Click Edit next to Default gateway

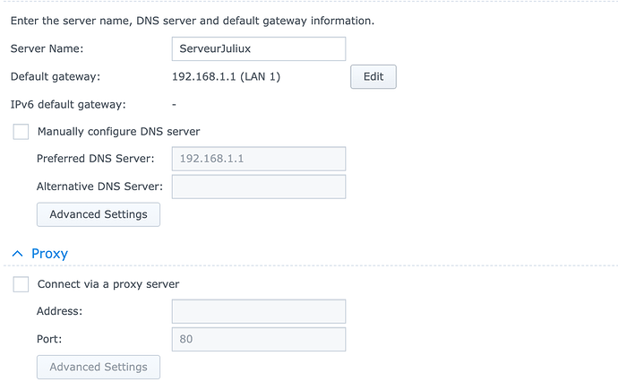(373, 77)
